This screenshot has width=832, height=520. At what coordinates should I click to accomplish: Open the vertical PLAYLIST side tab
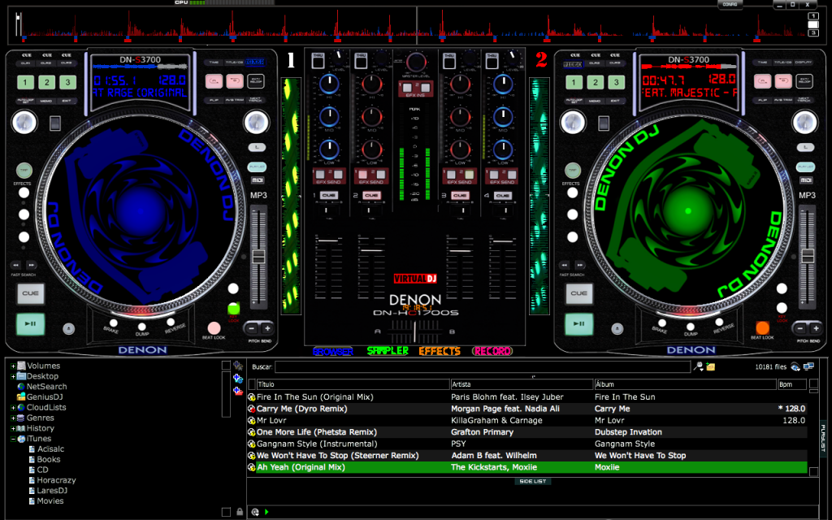point(824,438)
